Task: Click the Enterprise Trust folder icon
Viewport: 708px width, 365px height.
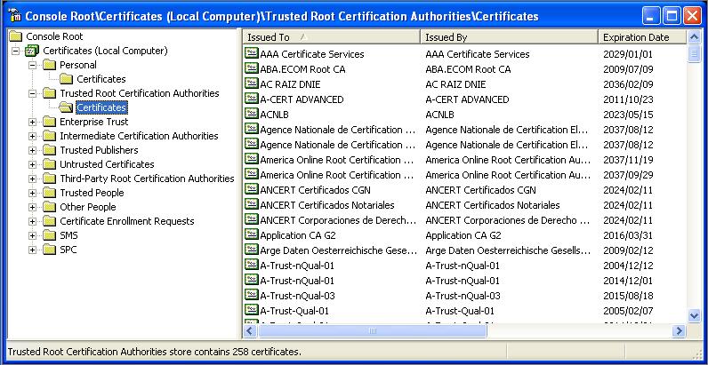Action: 49,122
